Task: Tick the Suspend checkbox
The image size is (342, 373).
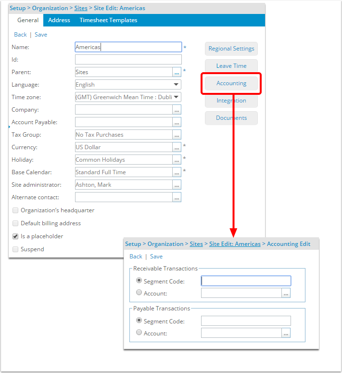Action: coord(15,249)
